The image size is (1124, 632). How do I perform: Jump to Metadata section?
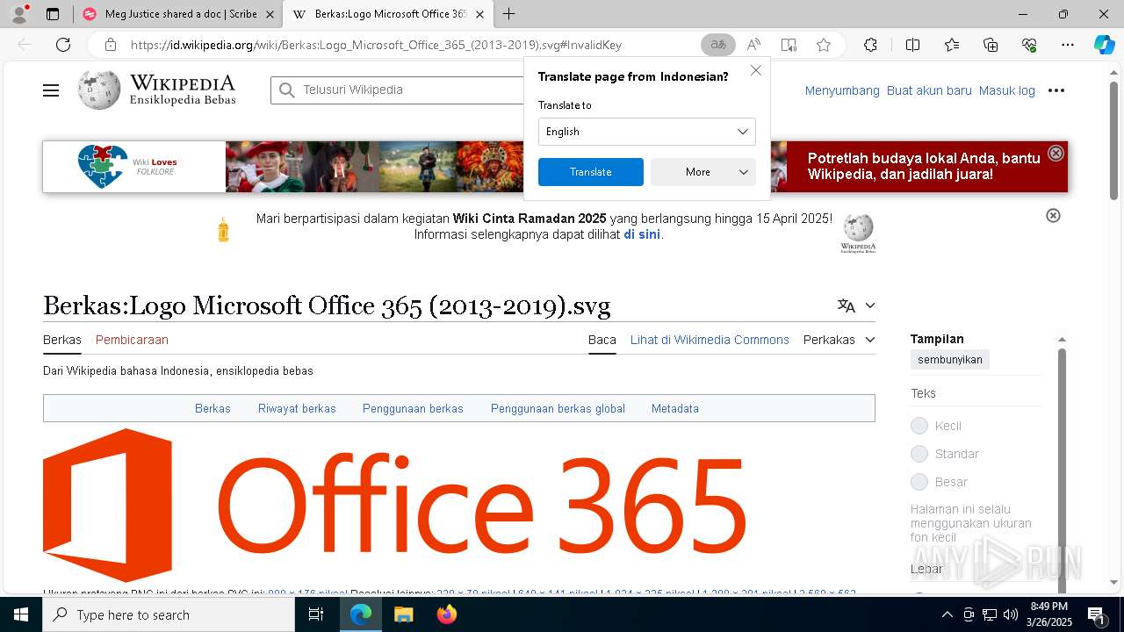tap(675, 408)
